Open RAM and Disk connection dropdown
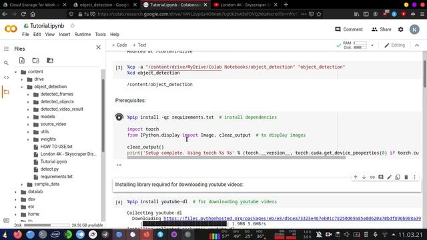Image resolution: width=427 pixels, height=240 pixels. (372, 45)
